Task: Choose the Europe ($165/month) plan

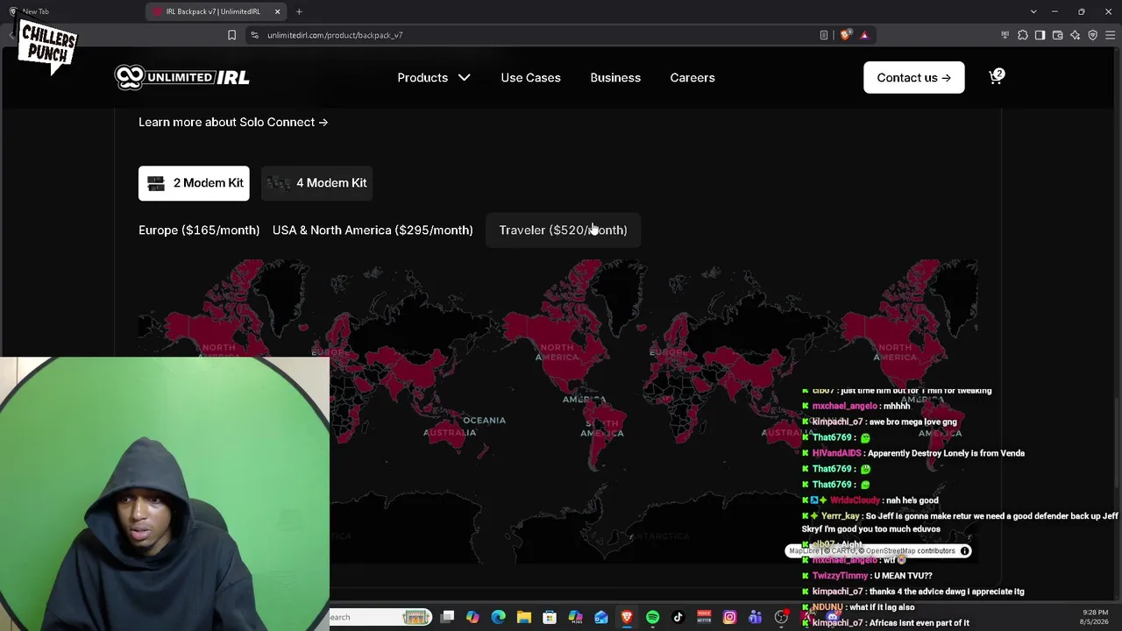Action: [x=199, y=230]
